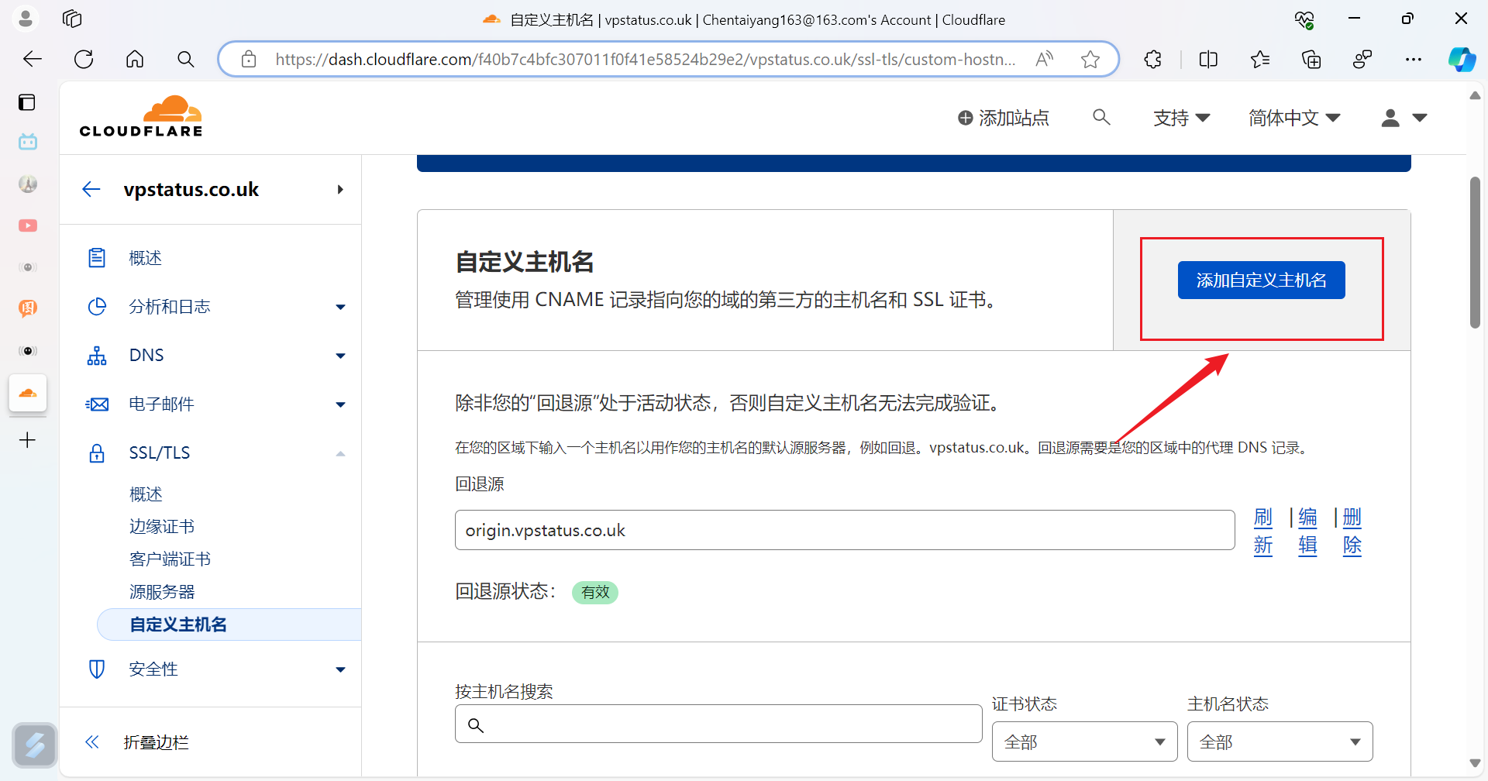Launch the Copilot sidebar icon
The height and width of the screenshot is (781, 1488).
(1462, 59)
